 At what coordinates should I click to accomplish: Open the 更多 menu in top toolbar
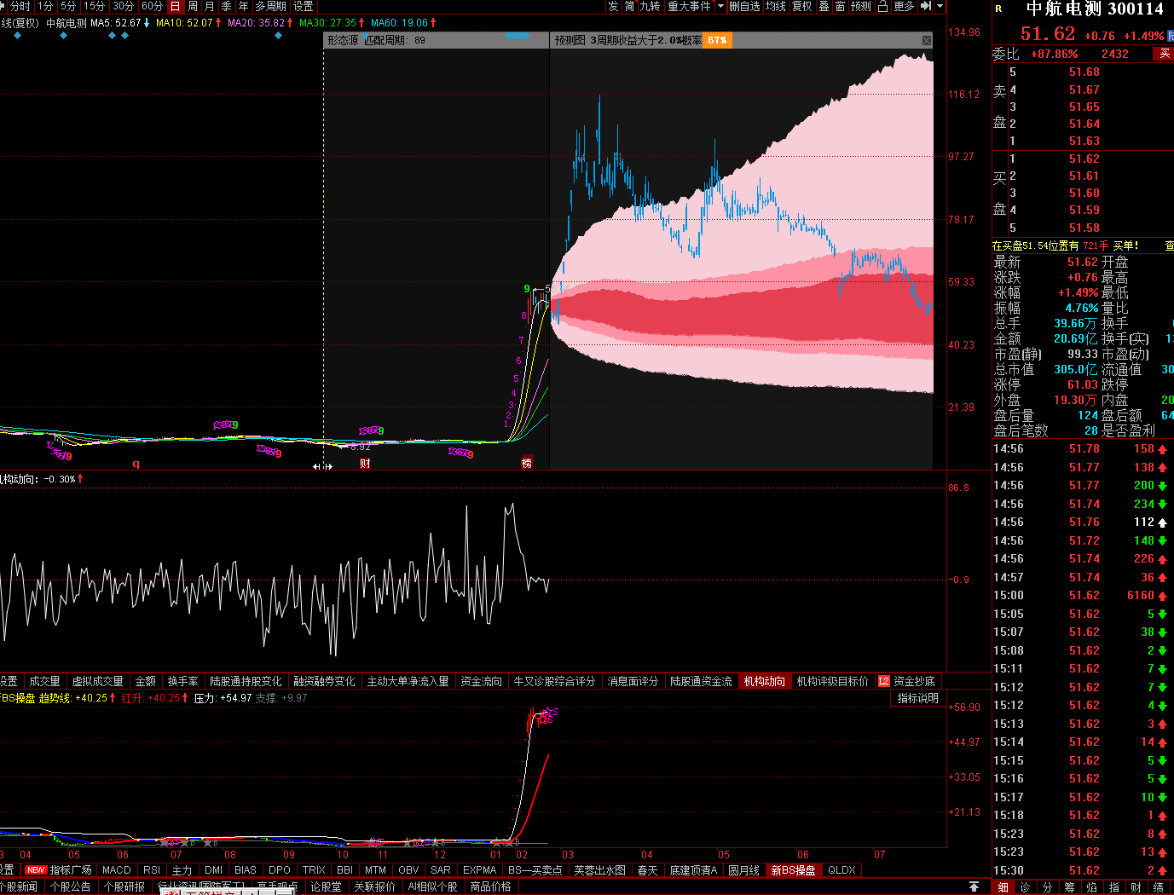point(904,6)
